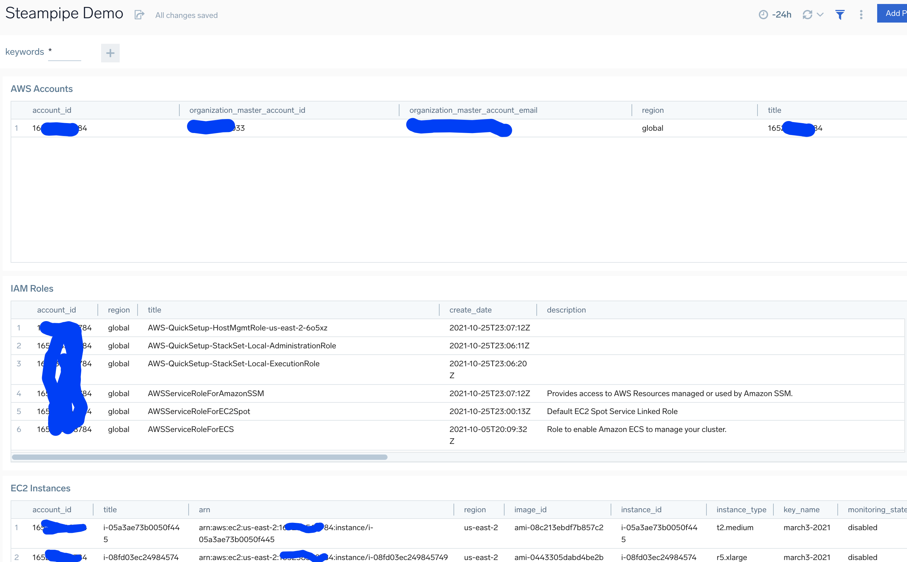Click the instance_type column header

point(741,509)
